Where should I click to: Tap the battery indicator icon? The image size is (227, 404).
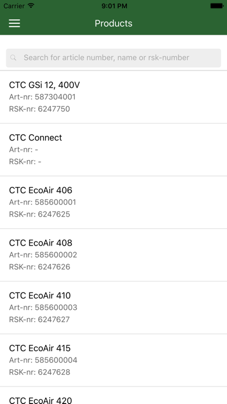(217, 6)
